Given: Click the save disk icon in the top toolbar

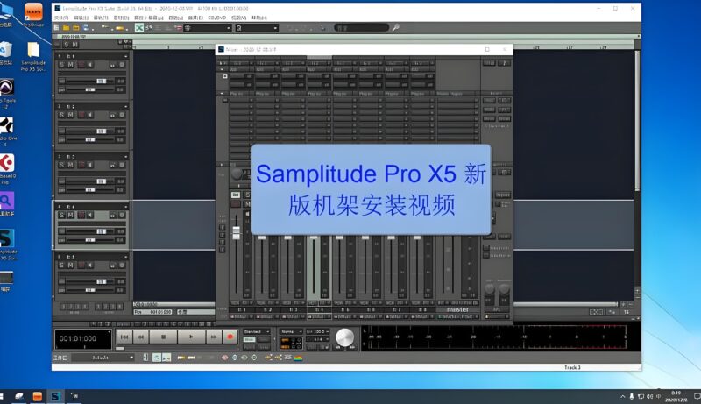Looking at the screenshot, I should [85, 28].
